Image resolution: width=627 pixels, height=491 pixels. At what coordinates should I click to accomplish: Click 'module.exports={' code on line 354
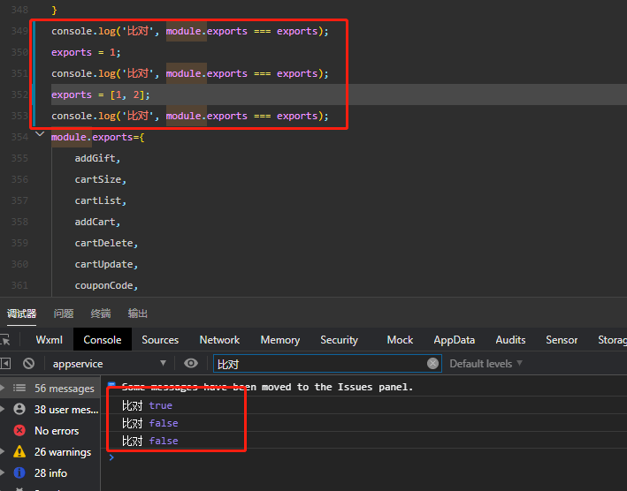[x=98, y=137]
